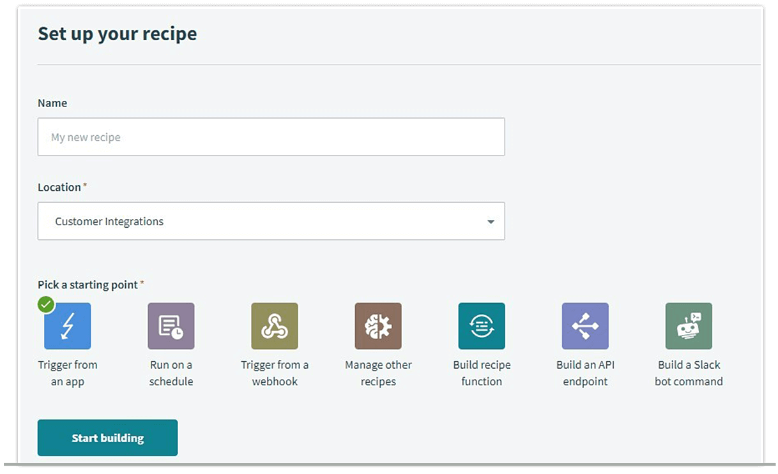This screenshot has width=778, height=474.
Task: Click the Pick a starting point label
Action: pyautogui.click(x=87, y=285)
